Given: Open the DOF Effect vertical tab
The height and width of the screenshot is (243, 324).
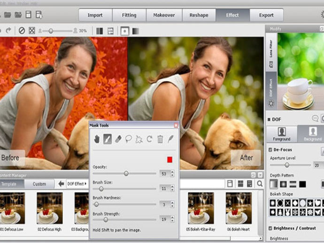Looking at the screenshot, I should (271, 91).
